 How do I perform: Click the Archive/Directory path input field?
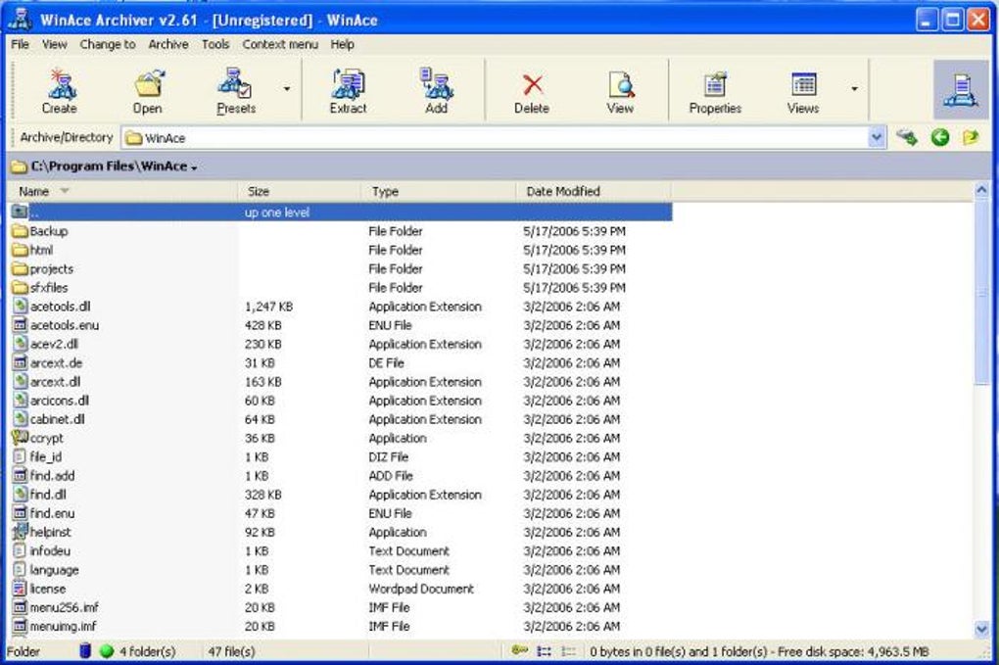click(495, 137)
